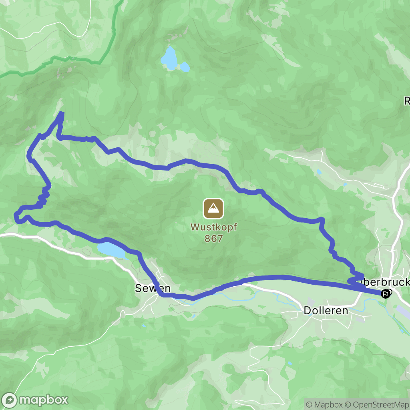The width and height of the screenshot is (410, 410).
Task: Click the large blue lake north of the route
Action: (169, 58)
